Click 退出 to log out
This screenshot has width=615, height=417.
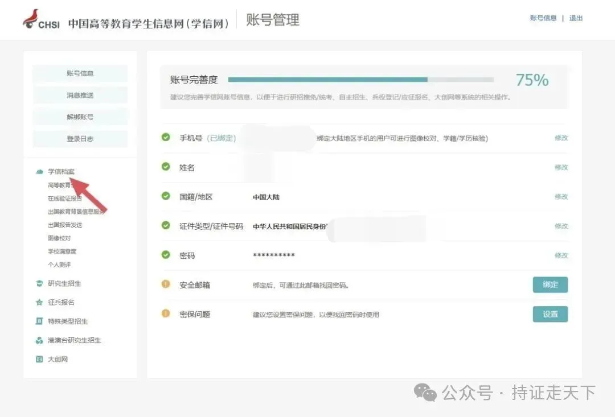point(576,18)
